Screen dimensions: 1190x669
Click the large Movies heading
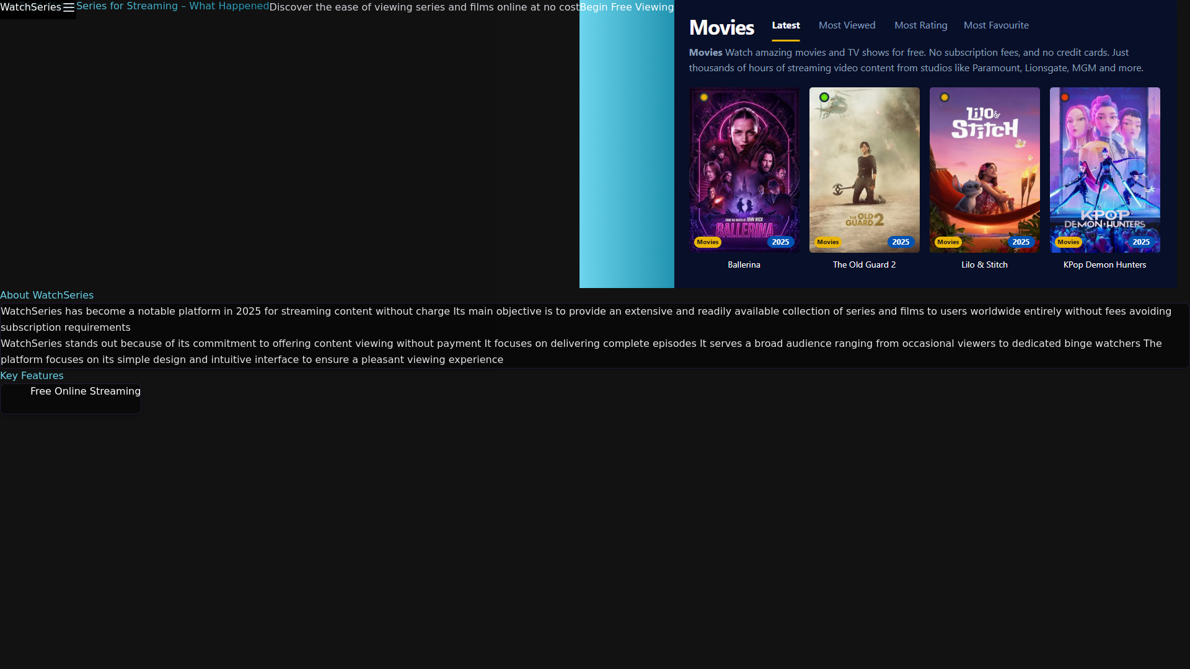(721, 27)
